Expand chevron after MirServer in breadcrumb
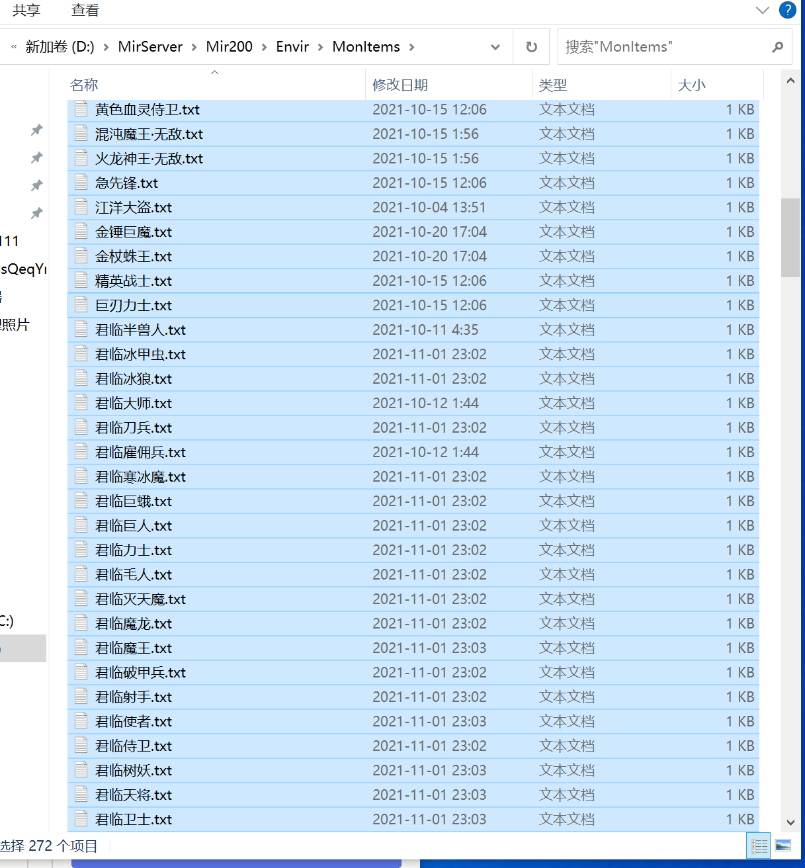Screen dimensions: 805x868 tap(194, 47)
